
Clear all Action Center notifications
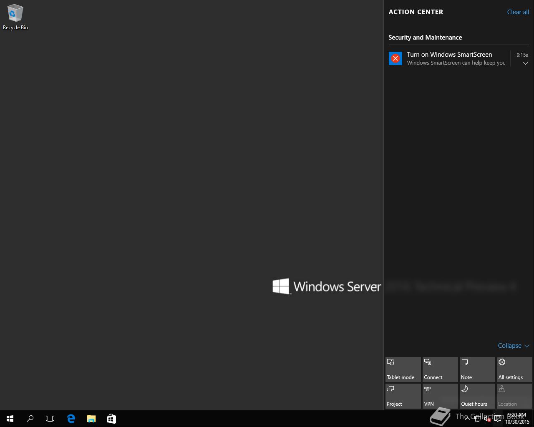click(x=518, y=12)
